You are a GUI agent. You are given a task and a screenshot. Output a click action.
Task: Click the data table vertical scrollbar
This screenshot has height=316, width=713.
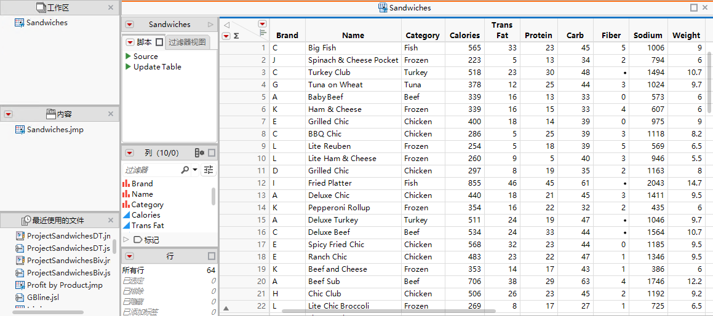tap(710, 82)
